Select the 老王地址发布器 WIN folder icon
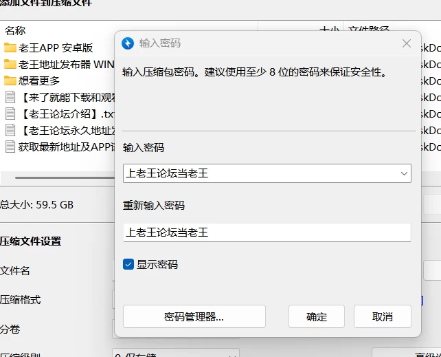 10,64
